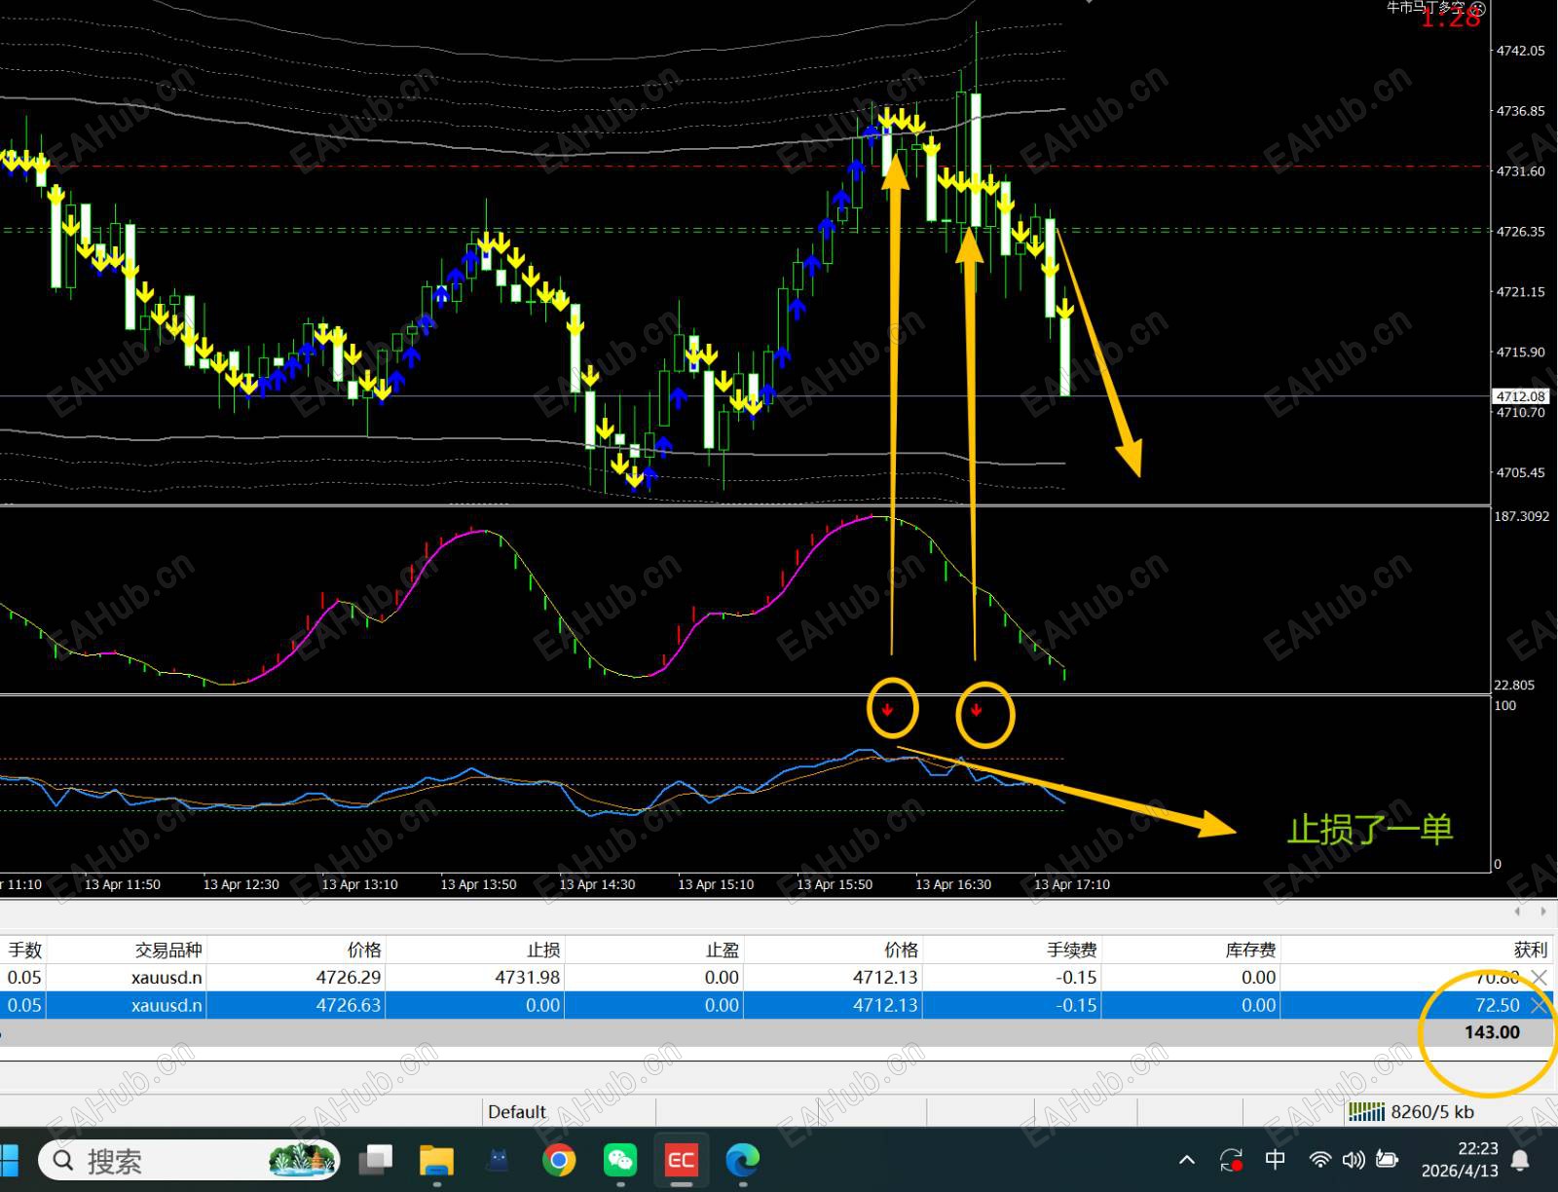
Task: Select the stop loss value 4731.98
Action: point(528,977)
